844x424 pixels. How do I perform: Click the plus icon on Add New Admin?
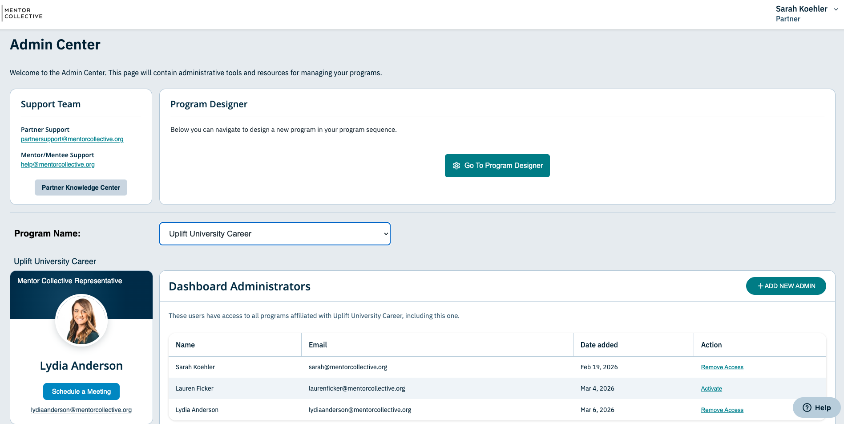[x=760, y=286]
